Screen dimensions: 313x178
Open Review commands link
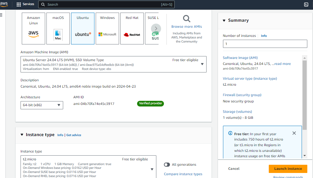pyautogui.click(x=288, y=177)
